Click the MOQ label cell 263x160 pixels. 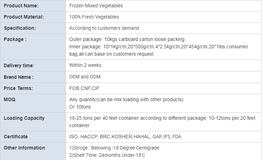(x=33, y=103)
